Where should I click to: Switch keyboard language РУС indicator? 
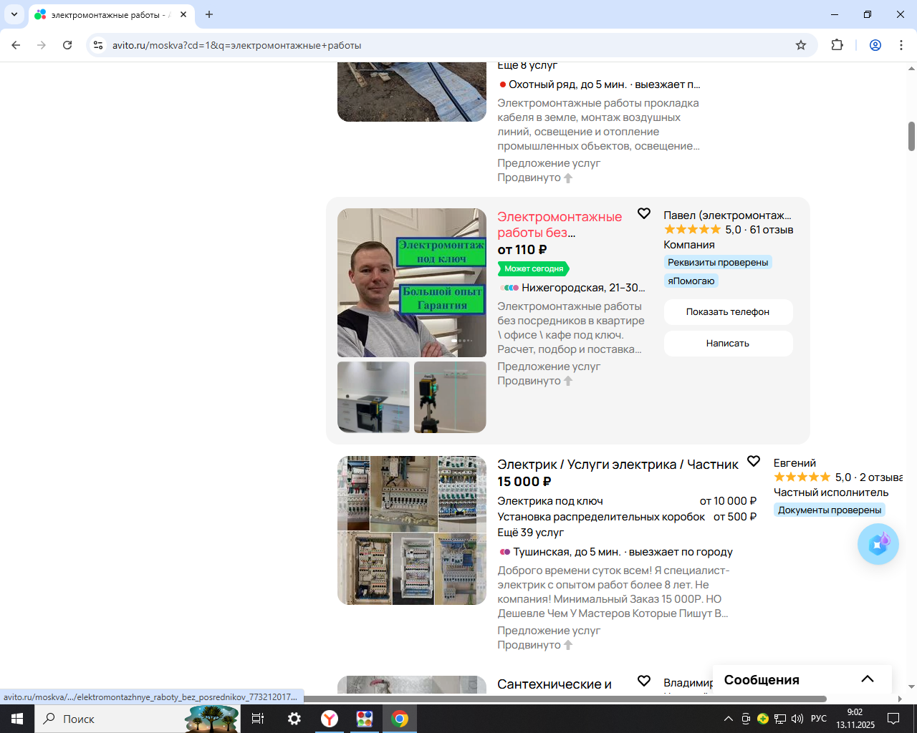[819, 719]
